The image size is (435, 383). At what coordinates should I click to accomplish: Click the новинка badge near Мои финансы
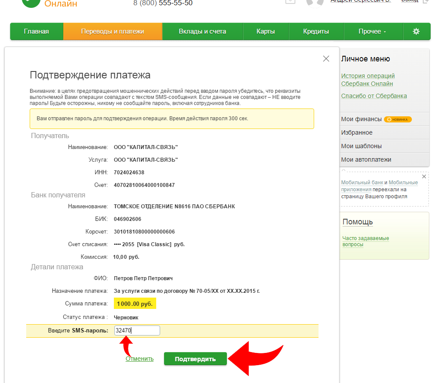click(x=398, y=119)
